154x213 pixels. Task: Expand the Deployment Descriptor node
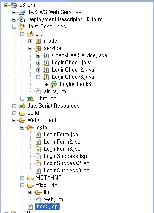(x=14, y=19)
